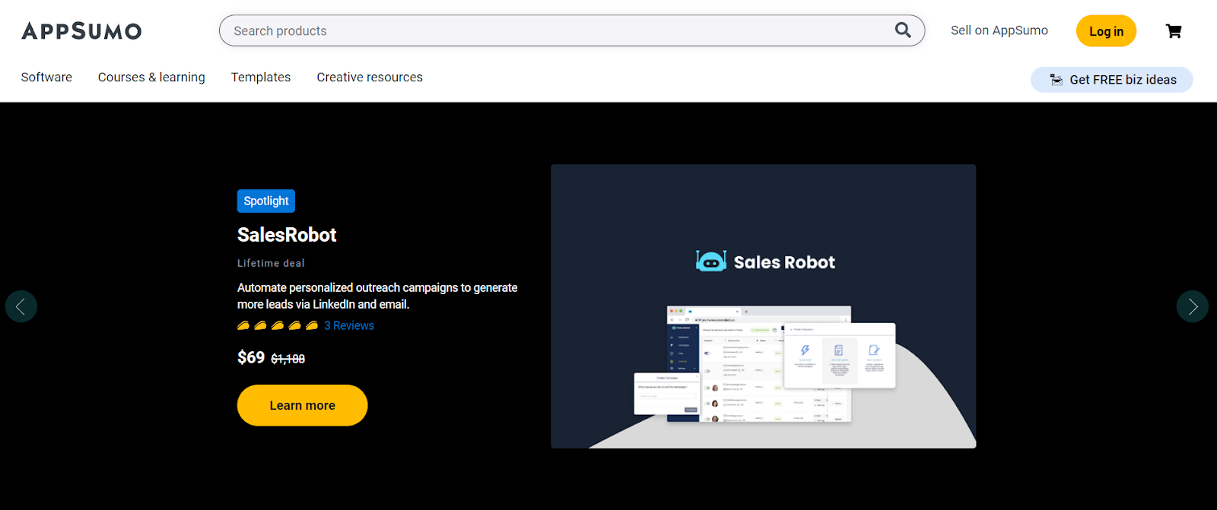
Task: Click the magnifying glass search icon
Action: 903,30
